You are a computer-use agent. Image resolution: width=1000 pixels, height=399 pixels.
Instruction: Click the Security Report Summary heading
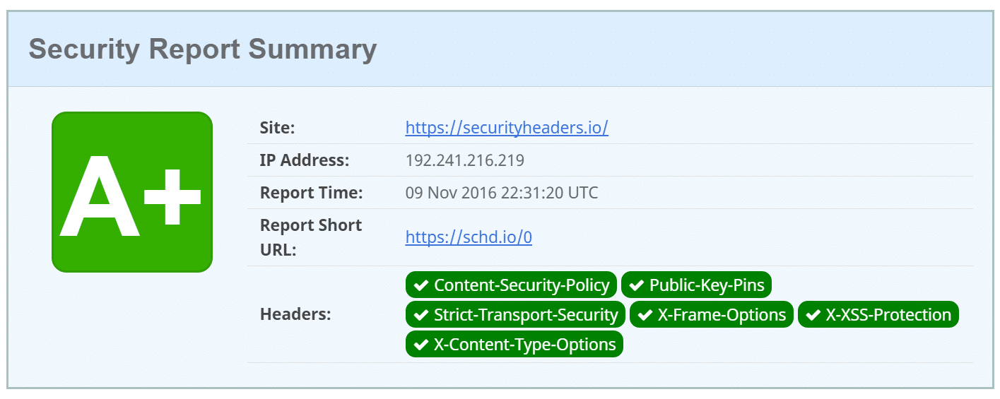pos(202,49)
